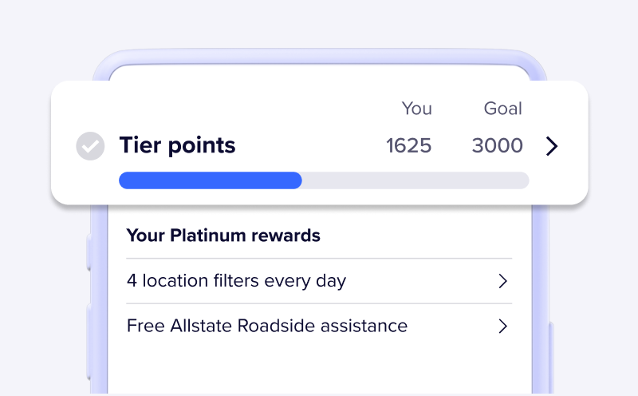The image size is (638, 396).
Task: Click the blue filled part of the progress bar
Action: tap(210, 180)
